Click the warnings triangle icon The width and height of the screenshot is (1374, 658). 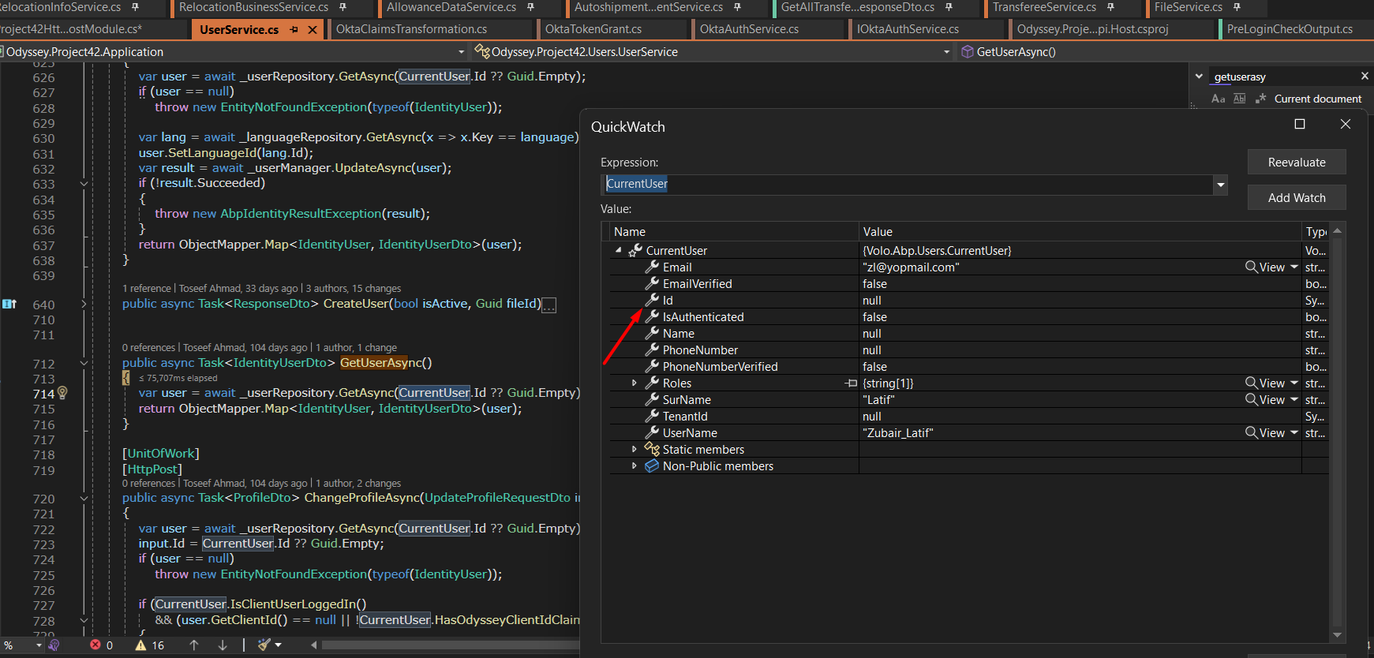pos(140,645)
